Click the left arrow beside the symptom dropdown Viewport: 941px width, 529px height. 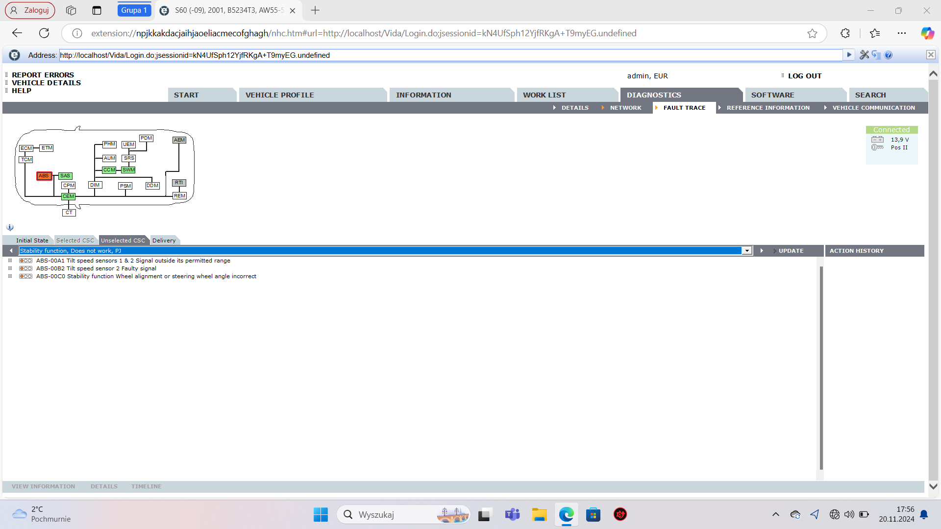coord(11,251)
